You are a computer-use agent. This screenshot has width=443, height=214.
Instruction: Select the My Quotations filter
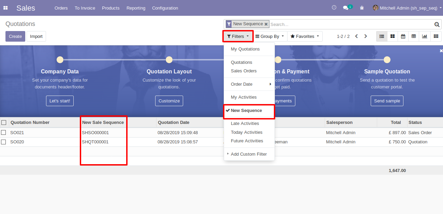pyautogui.click(x=249, y=49)
